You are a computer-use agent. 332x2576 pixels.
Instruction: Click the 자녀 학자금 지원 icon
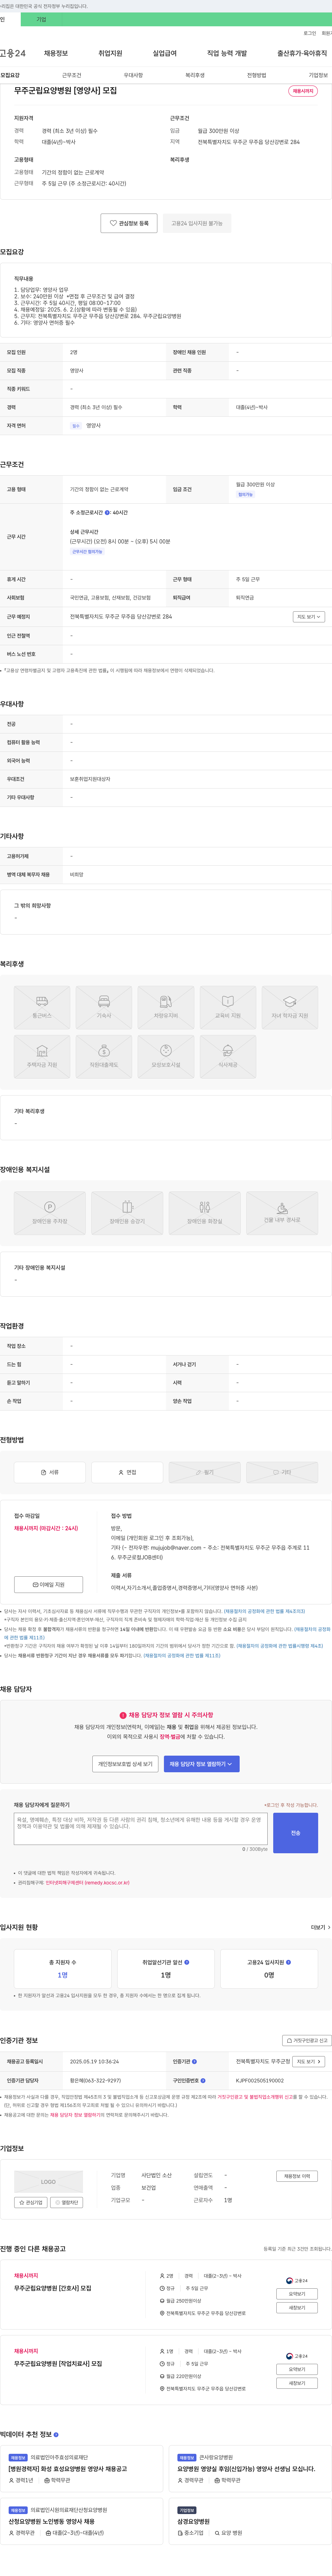pos(290,1007)
